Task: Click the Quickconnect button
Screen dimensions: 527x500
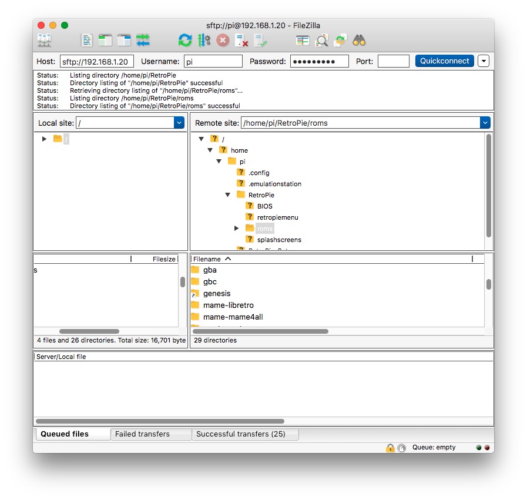Action: point(444,61)
